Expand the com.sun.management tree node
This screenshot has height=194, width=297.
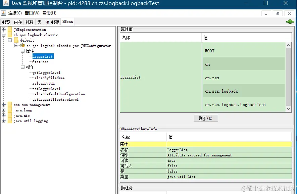click(x=3, y=105)
